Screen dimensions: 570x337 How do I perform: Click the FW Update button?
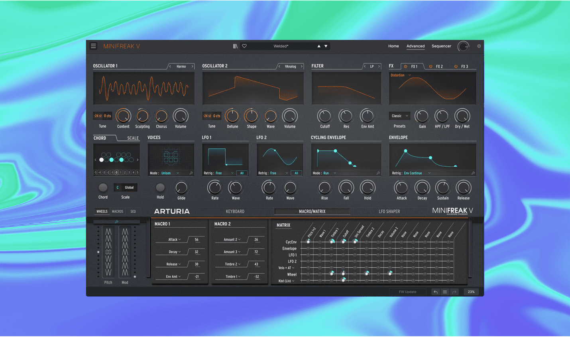point(407,292)
